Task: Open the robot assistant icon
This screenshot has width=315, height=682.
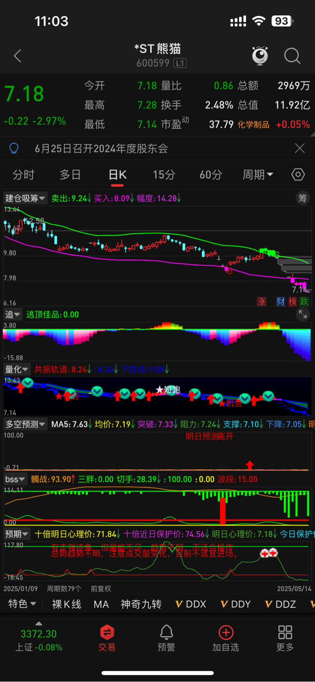Action: pos(260,56)
